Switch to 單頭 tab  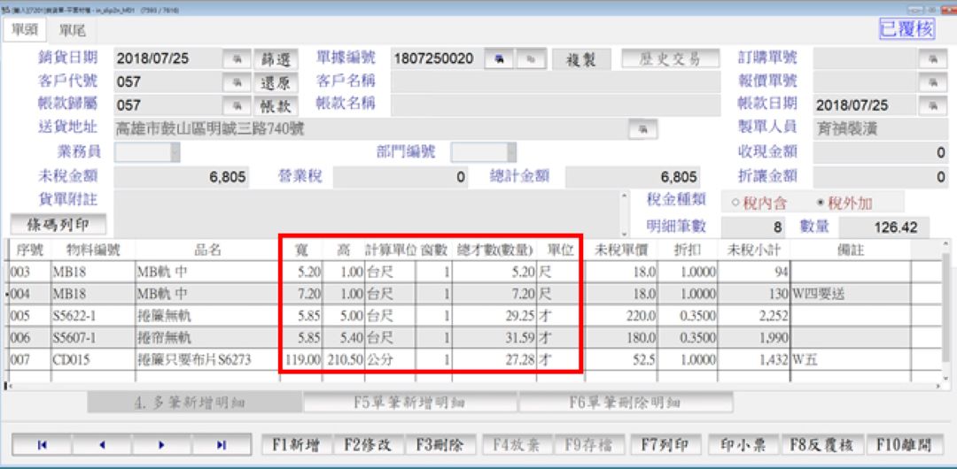(x=25, y=30)
